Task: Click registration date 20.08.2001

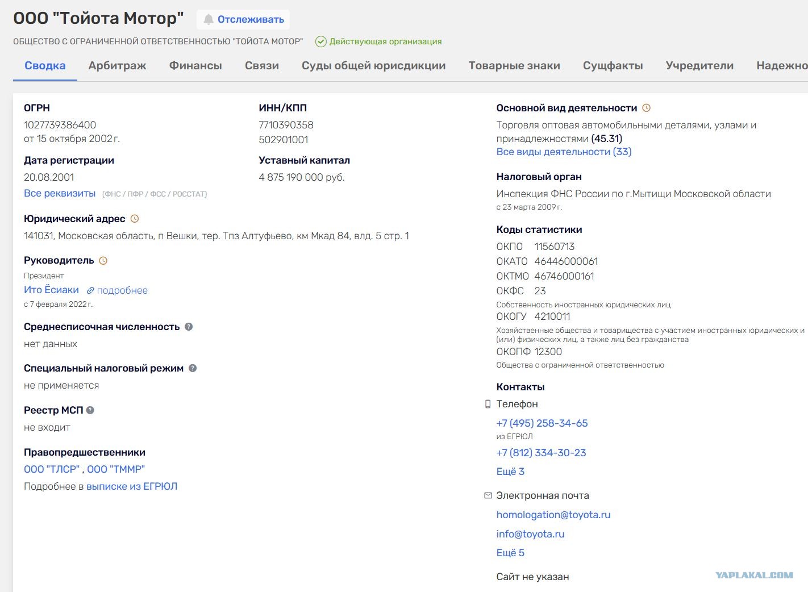Action: (x=49, y=177)
